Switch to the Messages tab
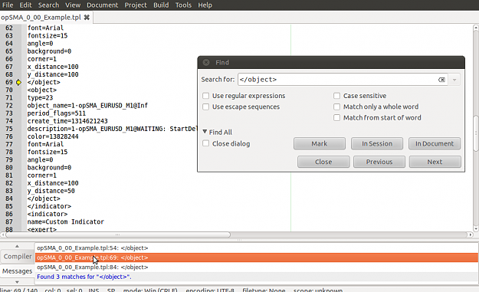Viewport: 479px width, 292px height. (18, 271)
